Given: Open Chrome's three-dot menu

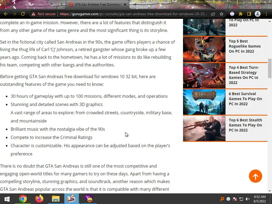Looking at the screenshot, I should [266, 14].
